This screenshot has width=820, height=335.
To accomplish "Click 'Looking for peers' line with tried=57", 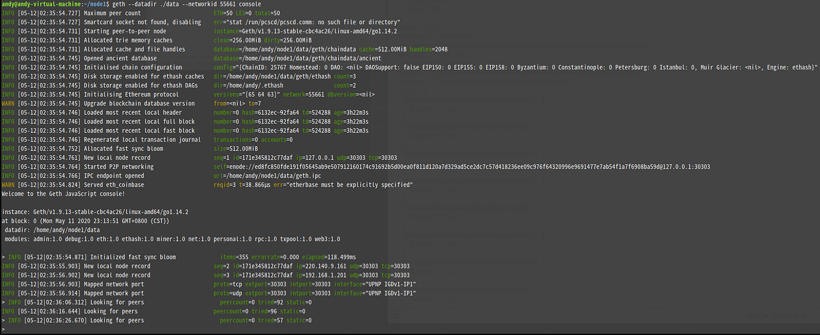I will click(x=156, y=321).
